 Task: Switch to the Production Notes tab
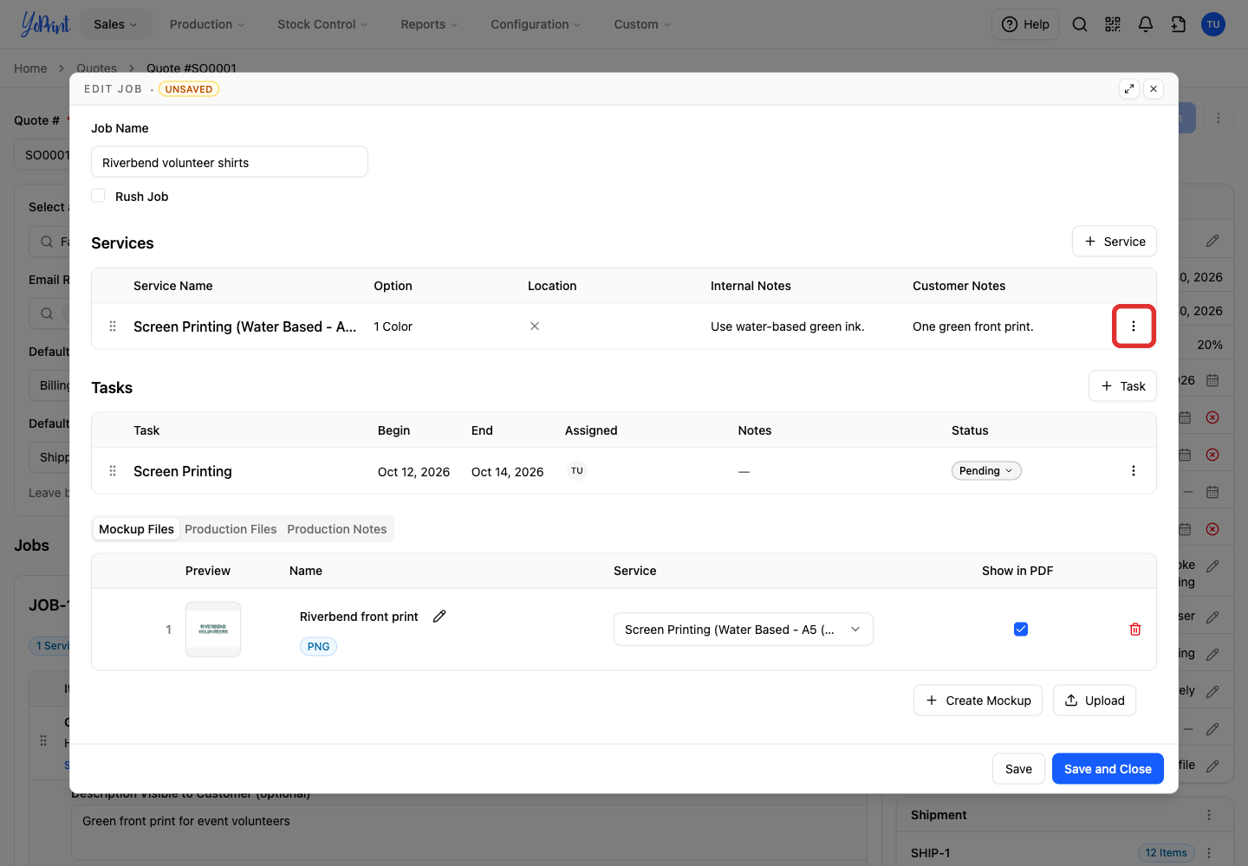[337, 529]
